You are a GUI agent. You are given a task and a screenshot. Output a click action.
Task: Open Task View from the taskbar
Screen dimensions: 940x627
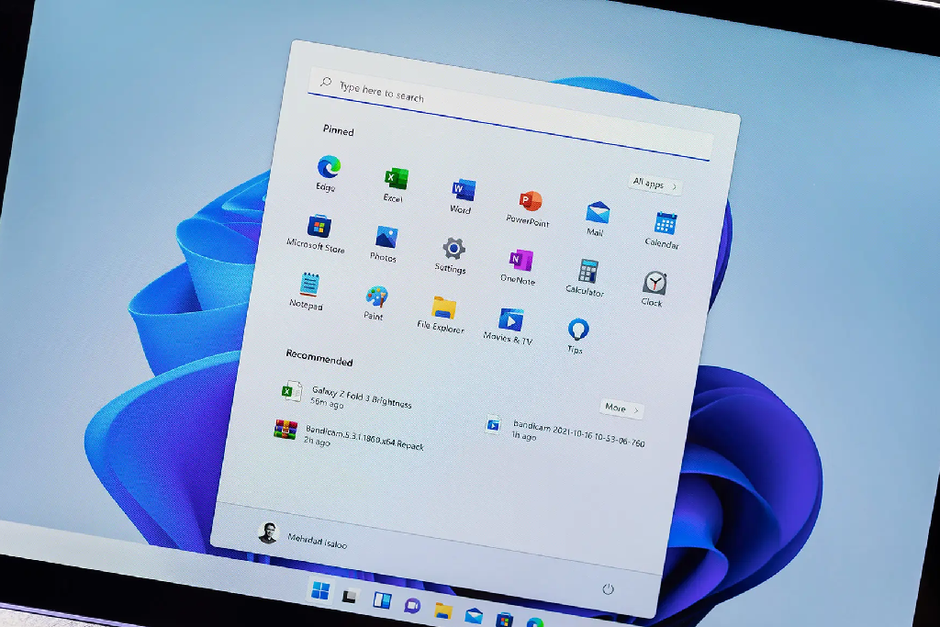(x=350, y=597)
